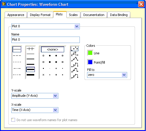Choose the scatter points interpolation icon
Image resolution: width=146 pixels, height=131 pixels.
pos(75,49)
